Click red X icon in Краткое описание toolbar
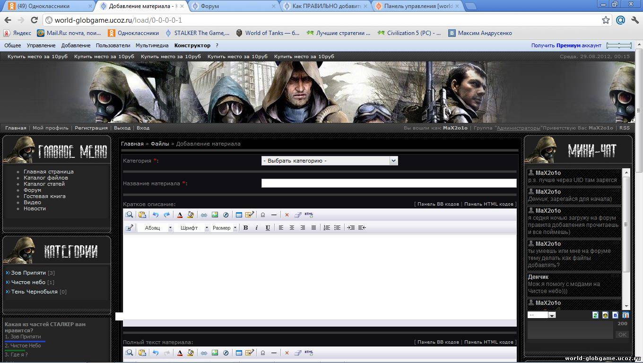This screenshot has width=643, height=363. (287, 215)
